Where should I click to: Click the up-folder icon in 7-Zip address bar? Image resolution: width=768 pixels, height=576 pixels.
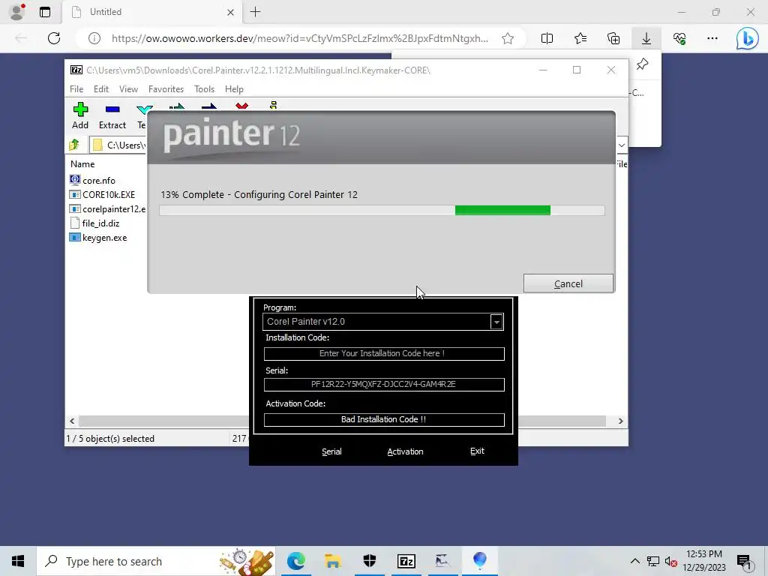(x=74, y=145)
